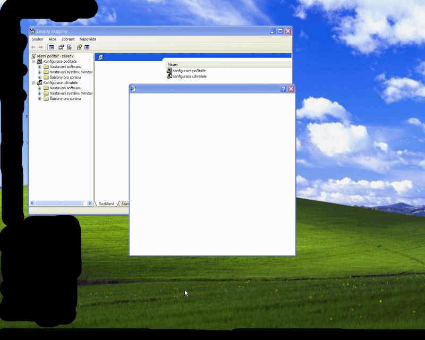Click the scroll icon in the blue header
The height and width of the screenshot is (340, 425).
click(x=101, y=57)
